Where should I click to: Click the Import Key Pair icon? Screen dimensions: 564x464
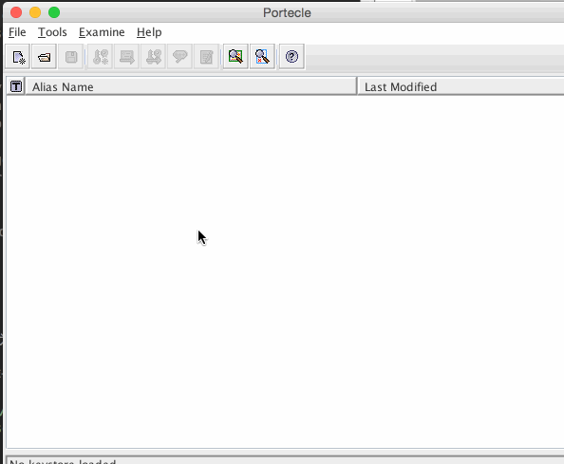154,57
